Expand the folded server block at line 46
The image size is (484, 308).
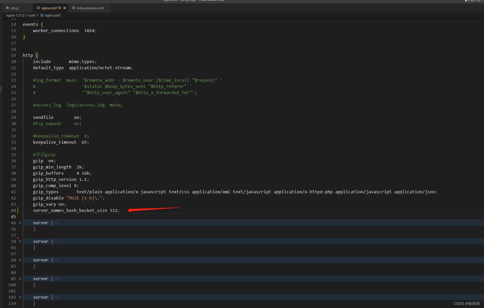tap(20, 223)
